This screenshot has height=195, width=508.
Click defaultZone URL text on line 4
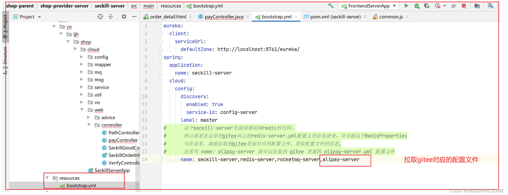click(258, 49)
